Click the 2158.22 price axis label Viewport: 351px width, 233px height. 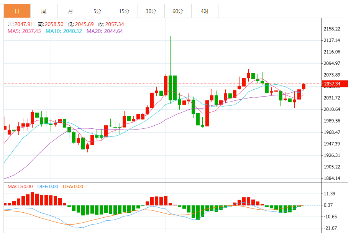click(x=332, y=29)
